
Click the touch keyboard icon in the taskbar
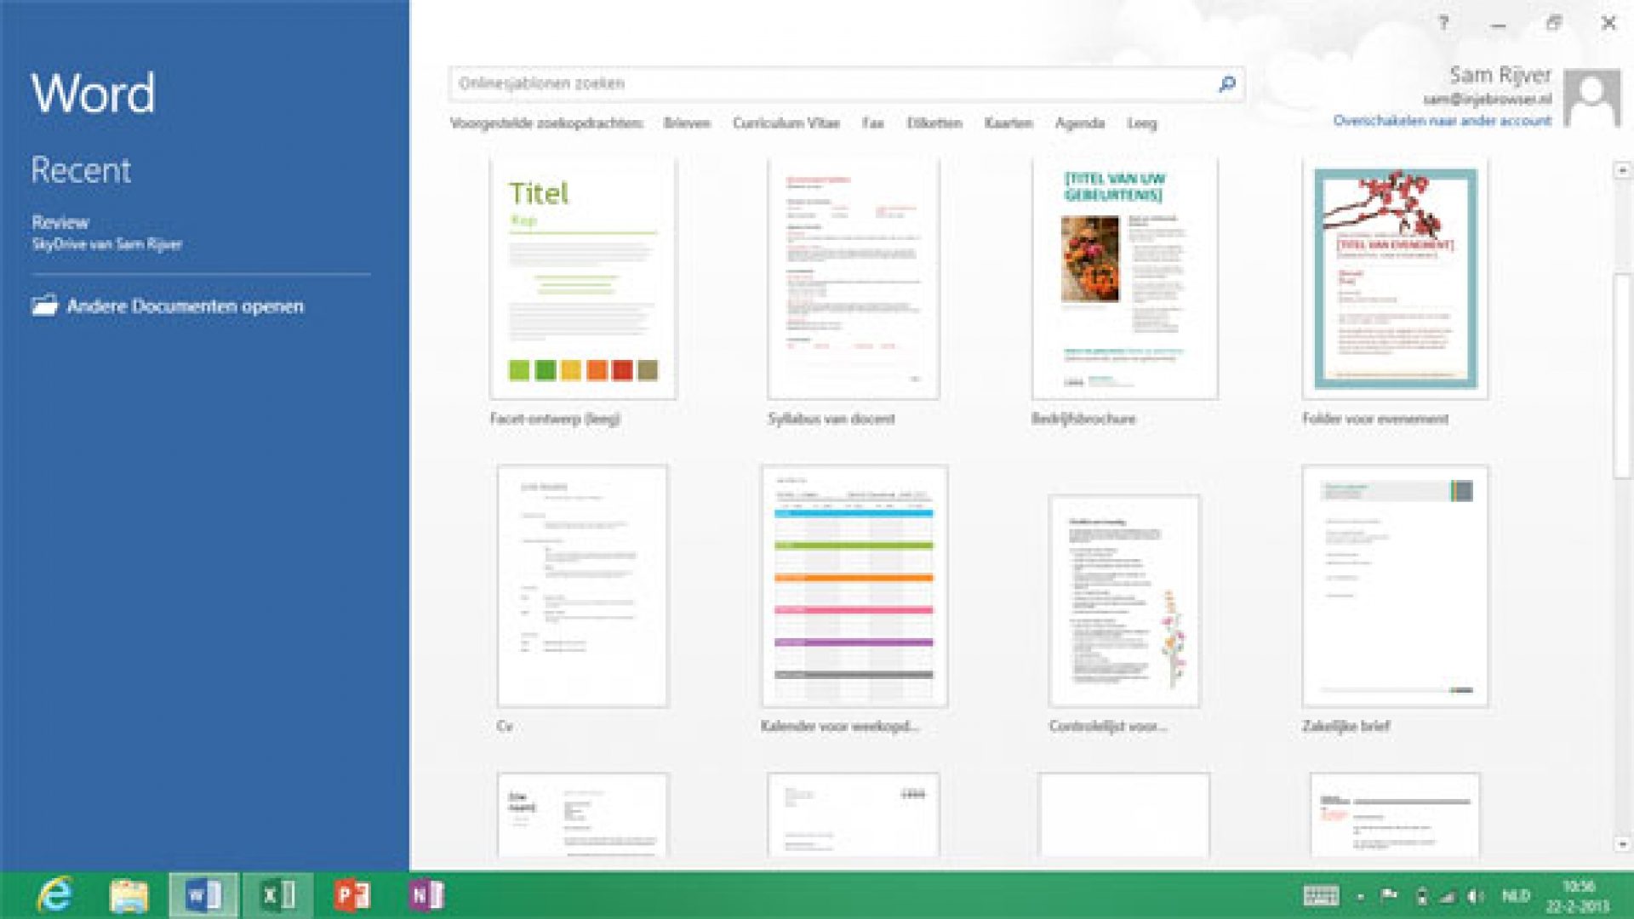click(x=1323, y=894)
